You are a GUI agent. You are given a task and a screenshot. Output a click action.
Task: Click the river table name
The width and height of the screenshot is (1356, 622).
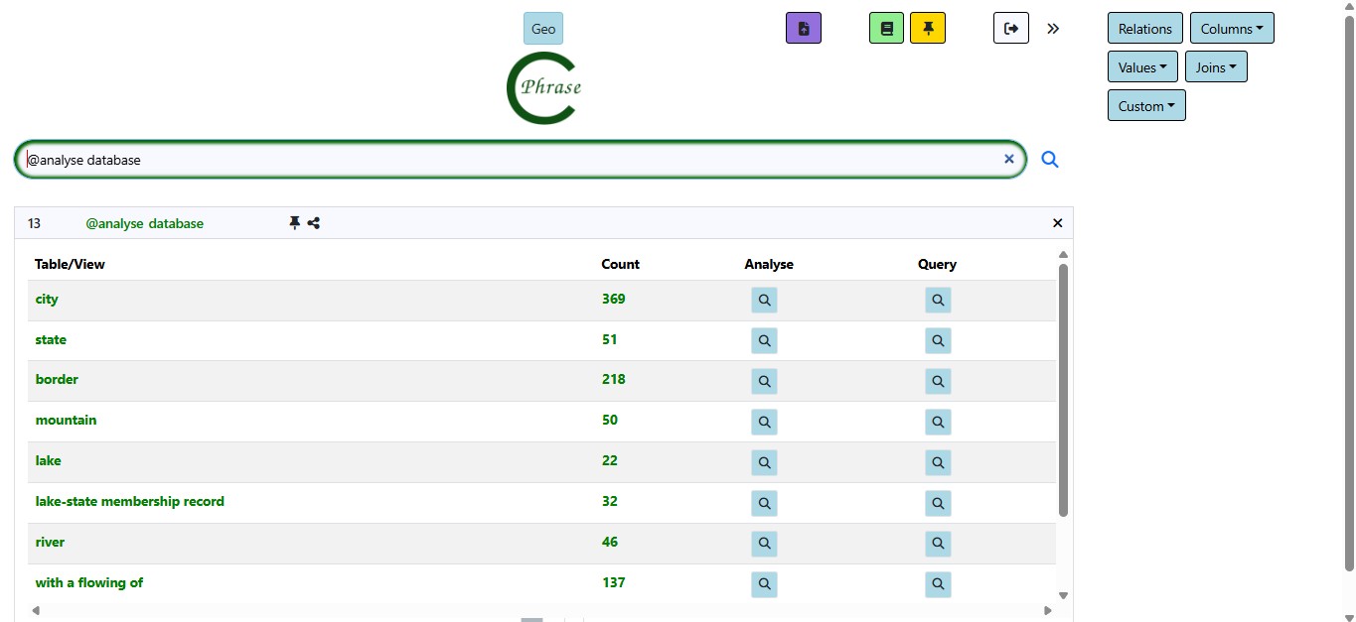pyautogui.click(x=50, y=543)
